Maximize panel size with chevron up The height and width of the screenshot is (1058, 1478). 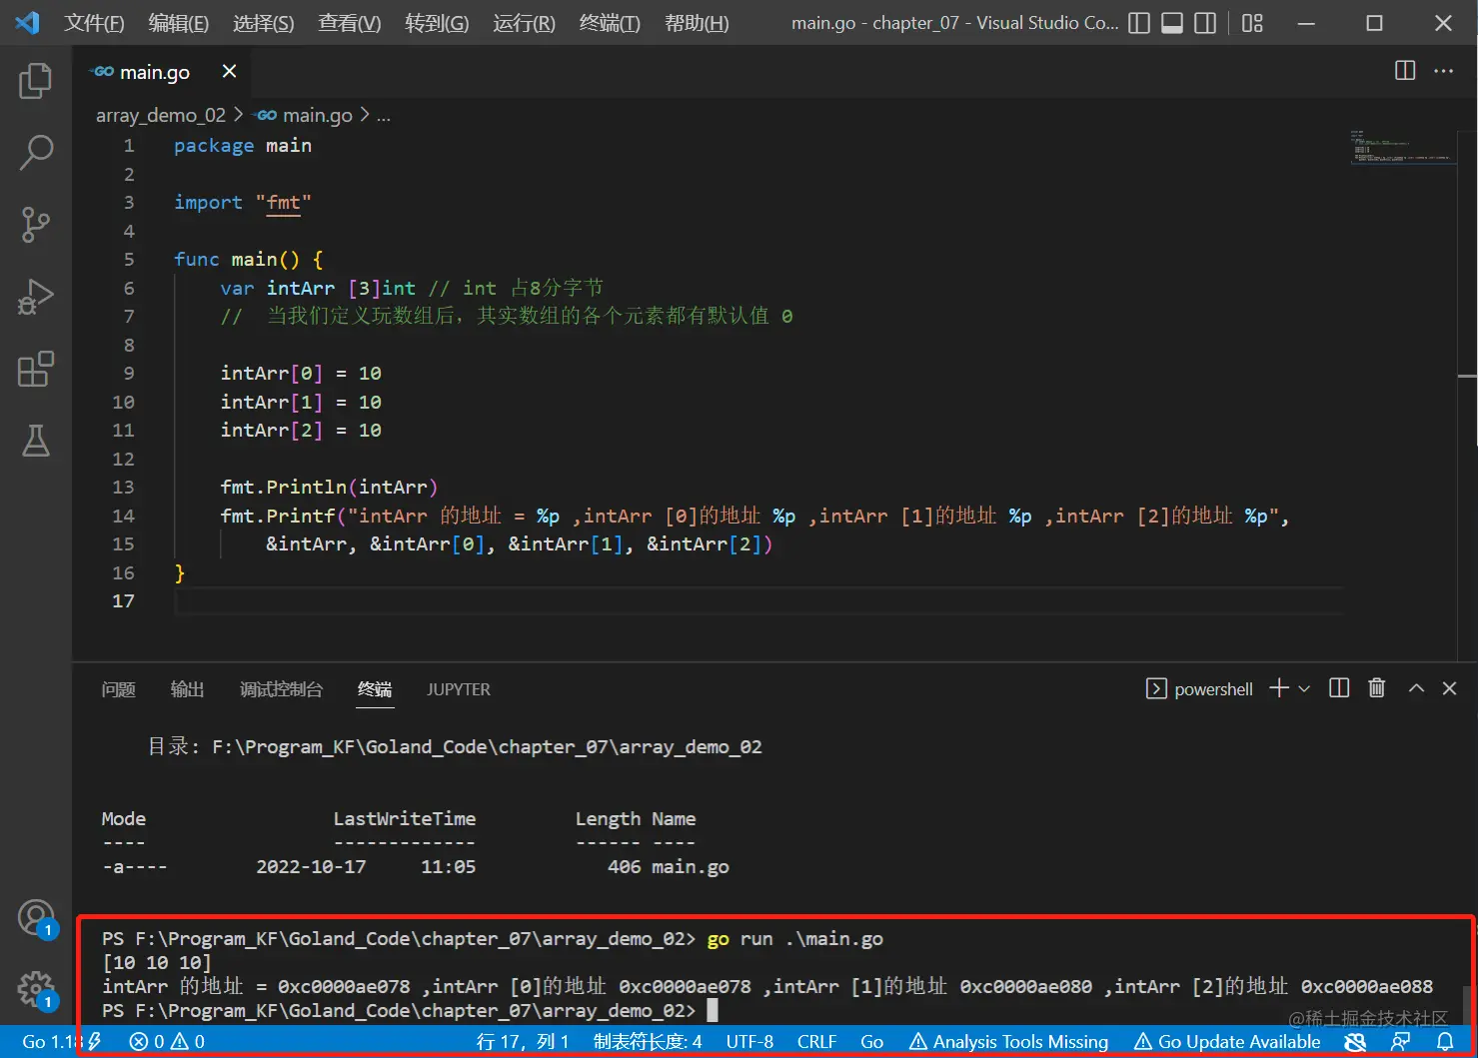(x=1416, y=688)
